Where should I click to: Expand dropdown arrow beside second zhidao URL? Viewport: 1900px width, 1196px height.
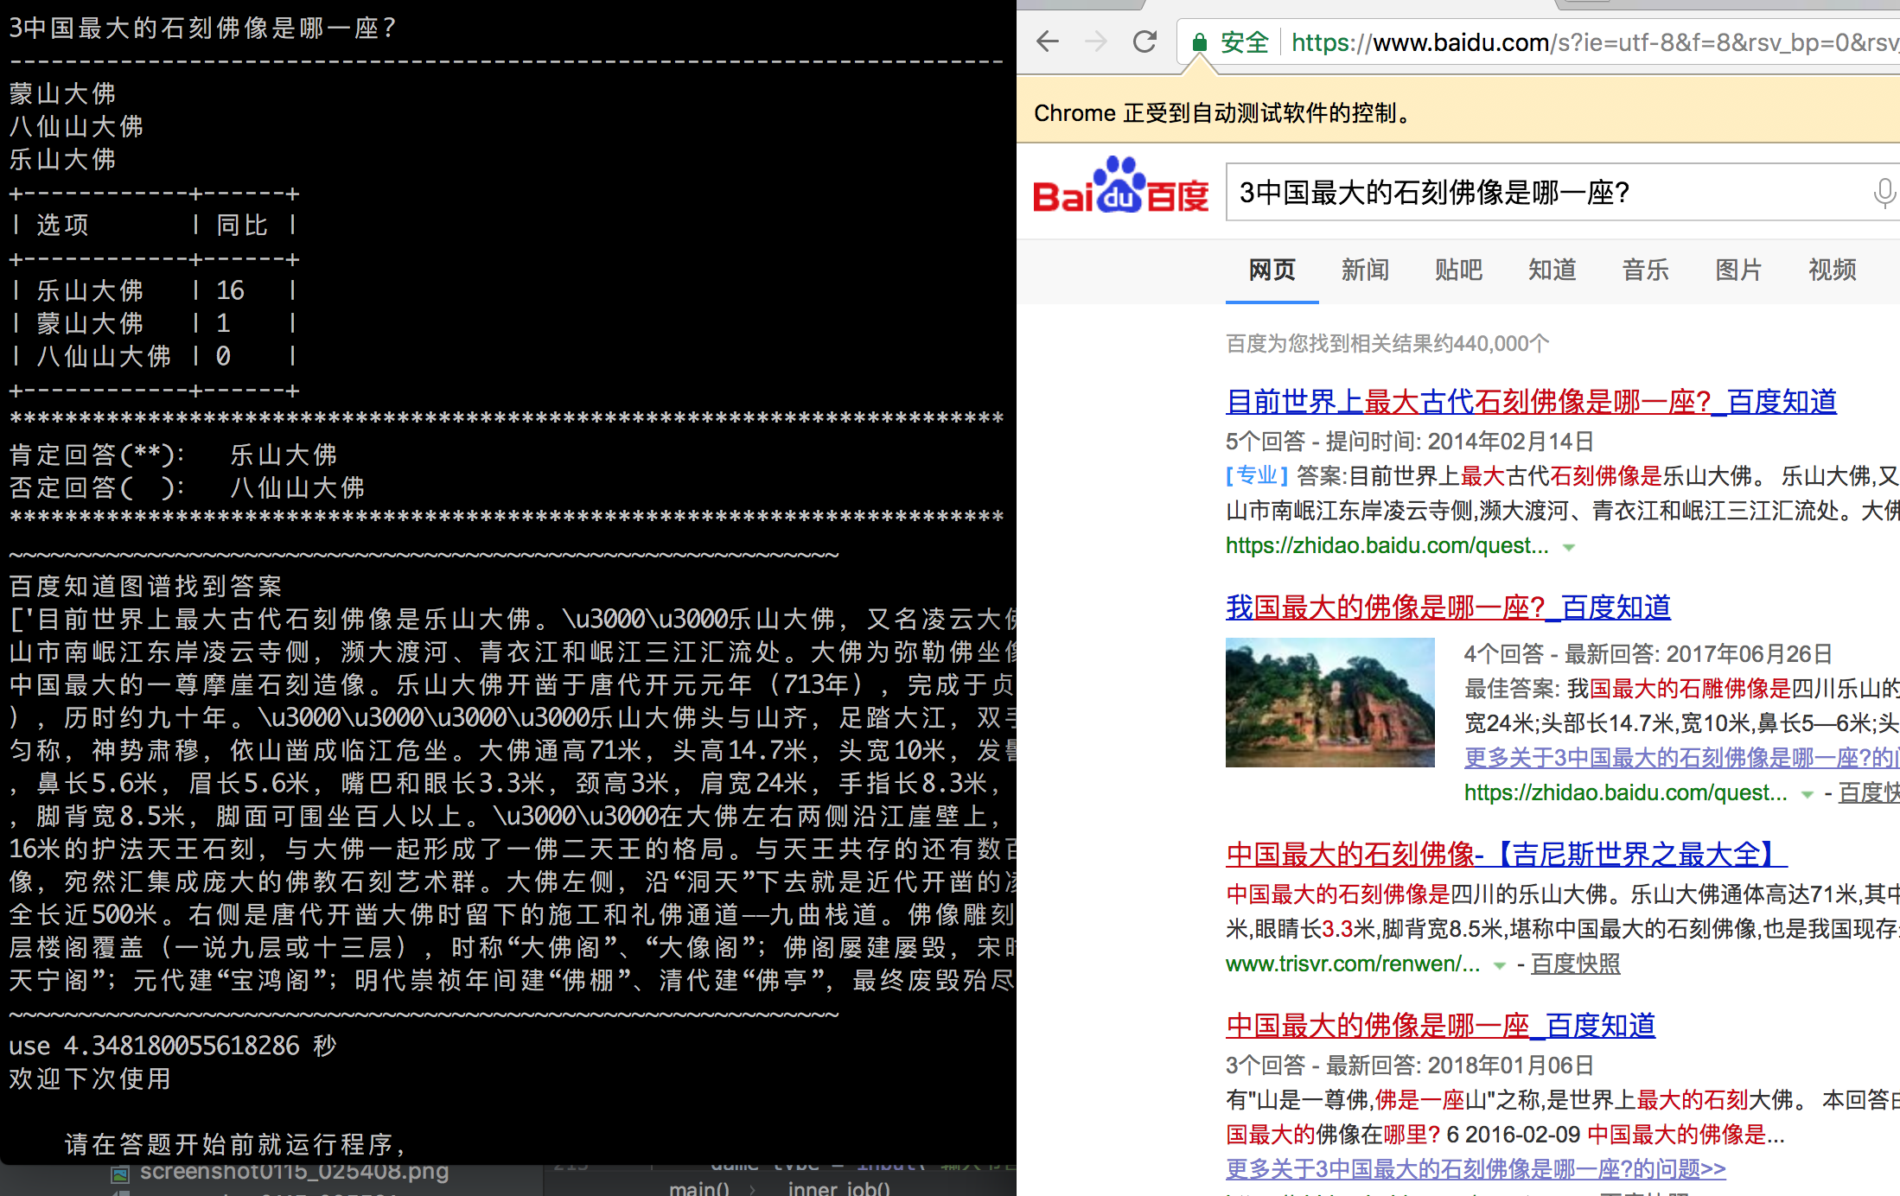[1807, 794]
